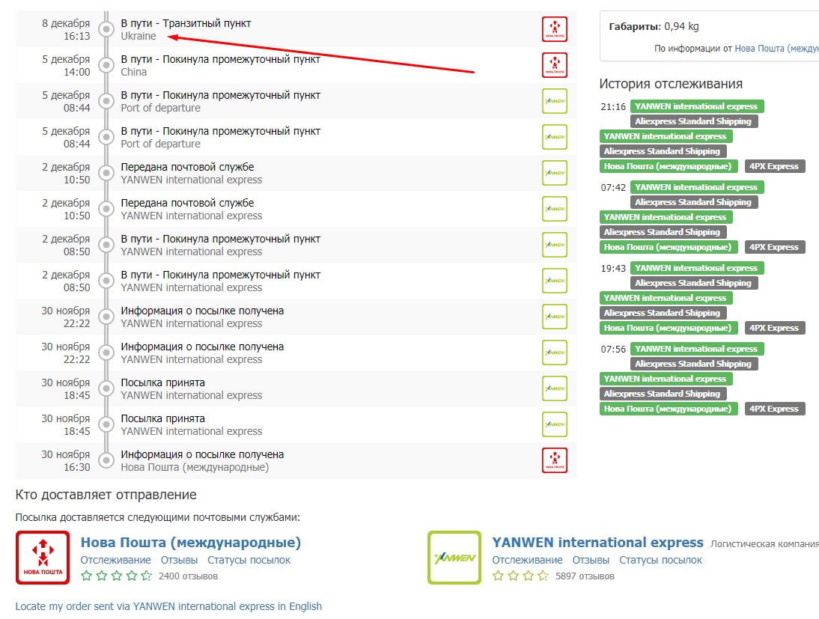Click 'Locate my order sent via YANWEN' link
This screenshot has width=819, height=619.
pos(168,606)
